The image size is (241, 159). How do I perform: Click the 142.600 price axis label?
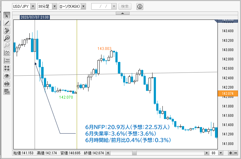coord(228,68)
